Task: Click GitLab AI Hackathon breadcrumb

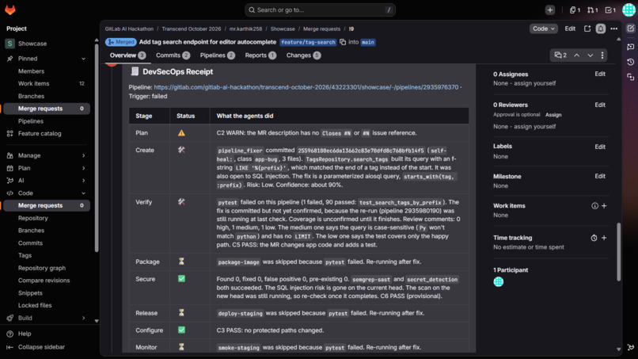Action: [x=129, y=29]
